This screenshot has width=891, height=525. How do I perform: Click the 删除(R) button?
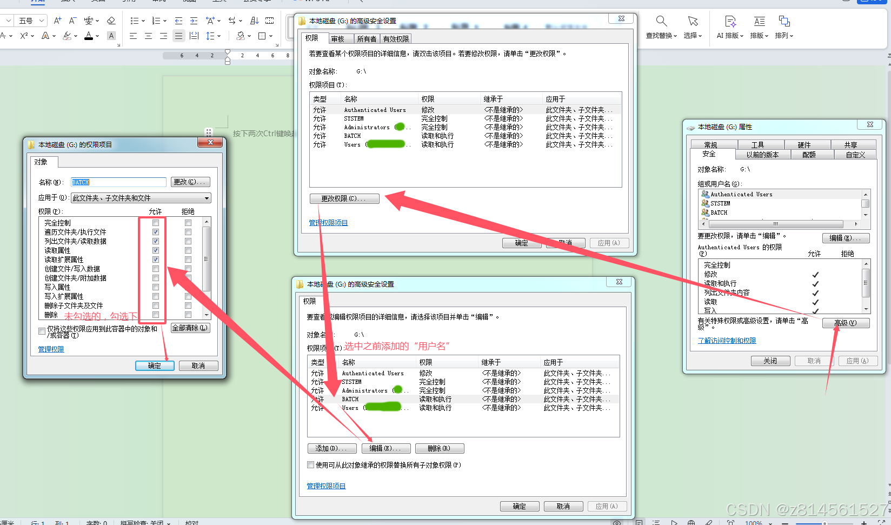point(440,448)
